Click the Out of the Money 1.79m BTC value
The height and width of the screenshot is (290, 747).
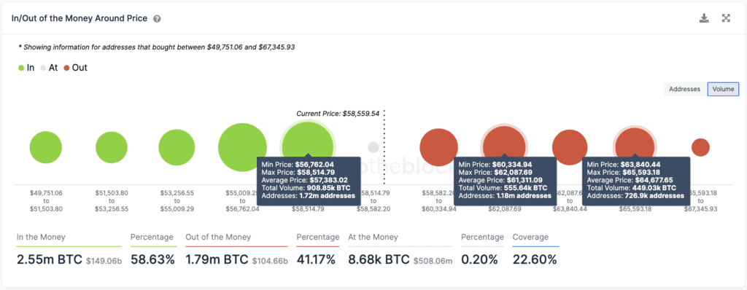[x=217, y=259]
